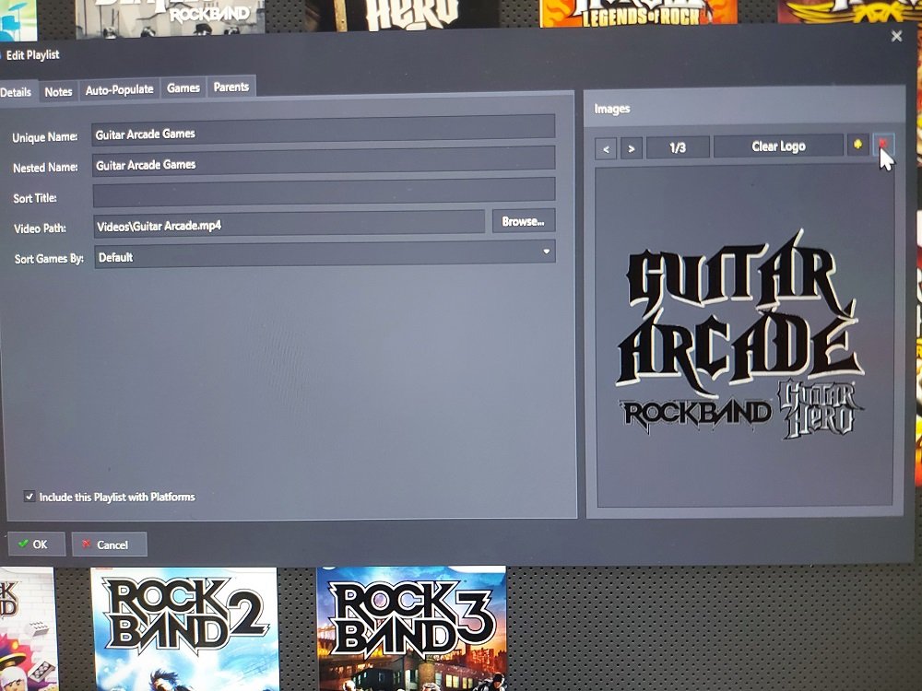This screenshot has width=922, height=691.
Task: Click the Sort Title label
Action: pyautogui.click(x=35, y=198)
